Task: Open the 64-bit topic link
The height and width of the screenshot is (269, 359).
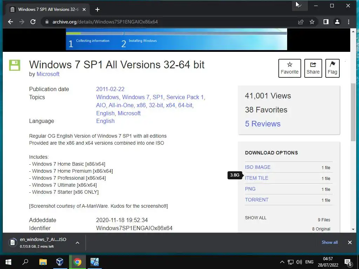Action: click(185, 105)
